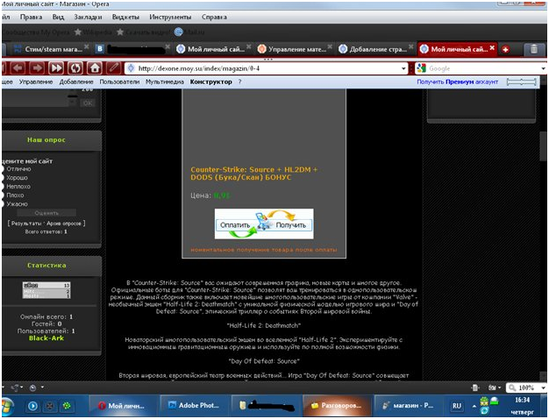Open the closed tabs trash icon
Viewport: 549px width, 419px height.
click(533, 49)
